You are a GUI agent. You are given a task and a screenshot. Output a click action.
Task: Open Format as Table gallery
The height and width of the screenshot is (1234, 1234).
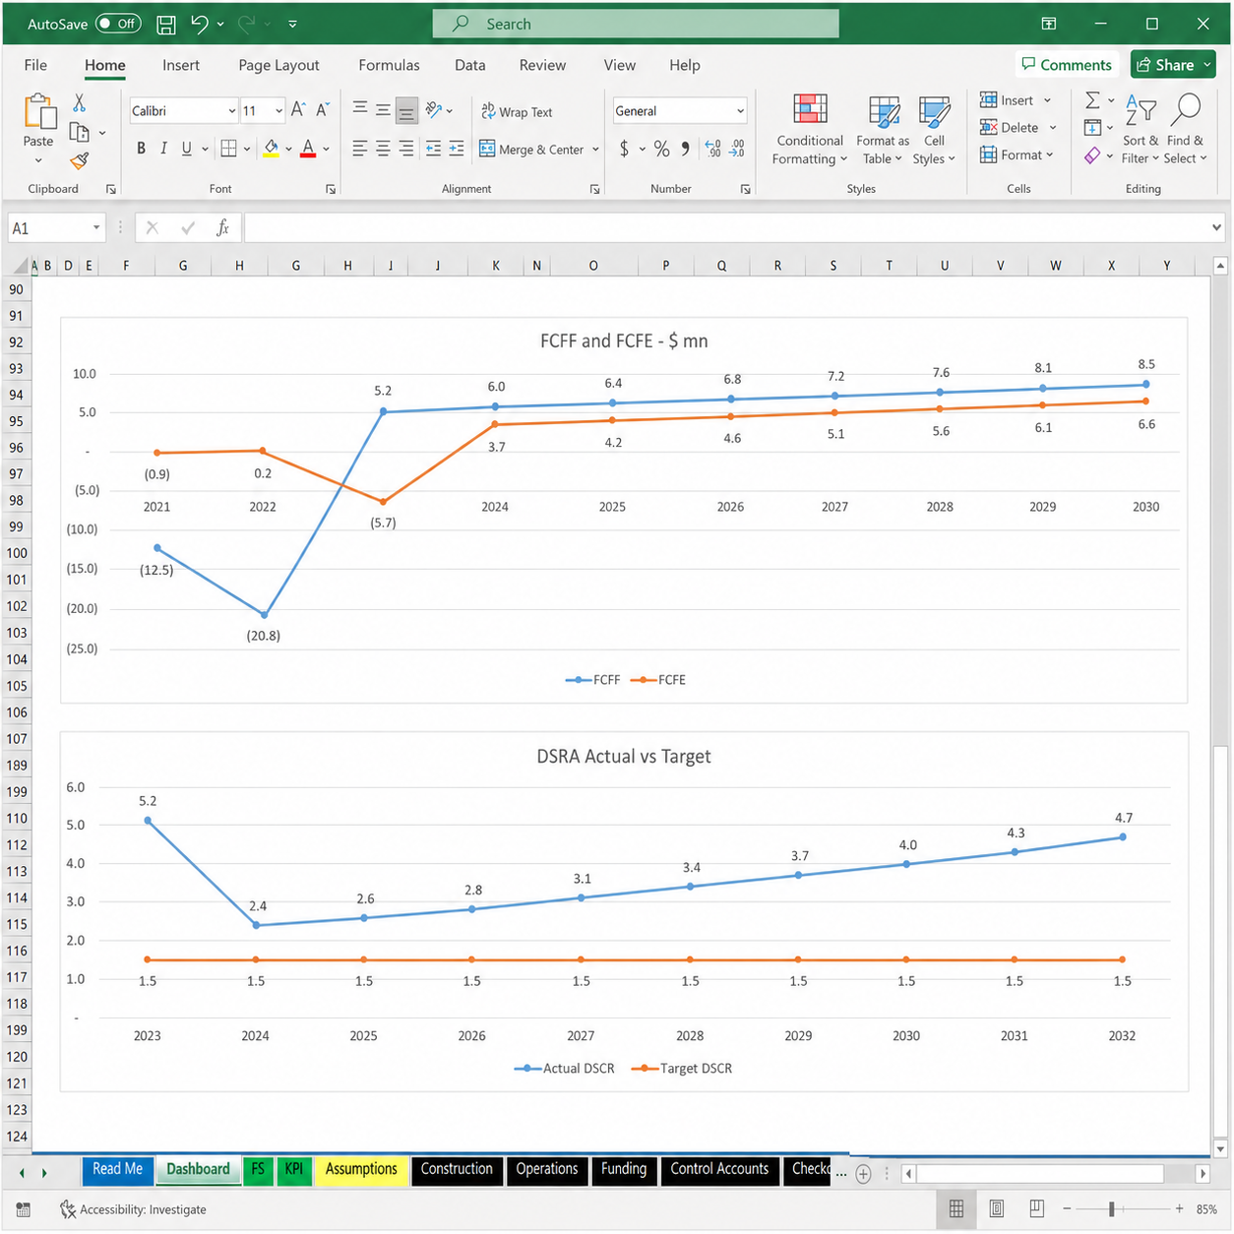(x=883, y=130)
